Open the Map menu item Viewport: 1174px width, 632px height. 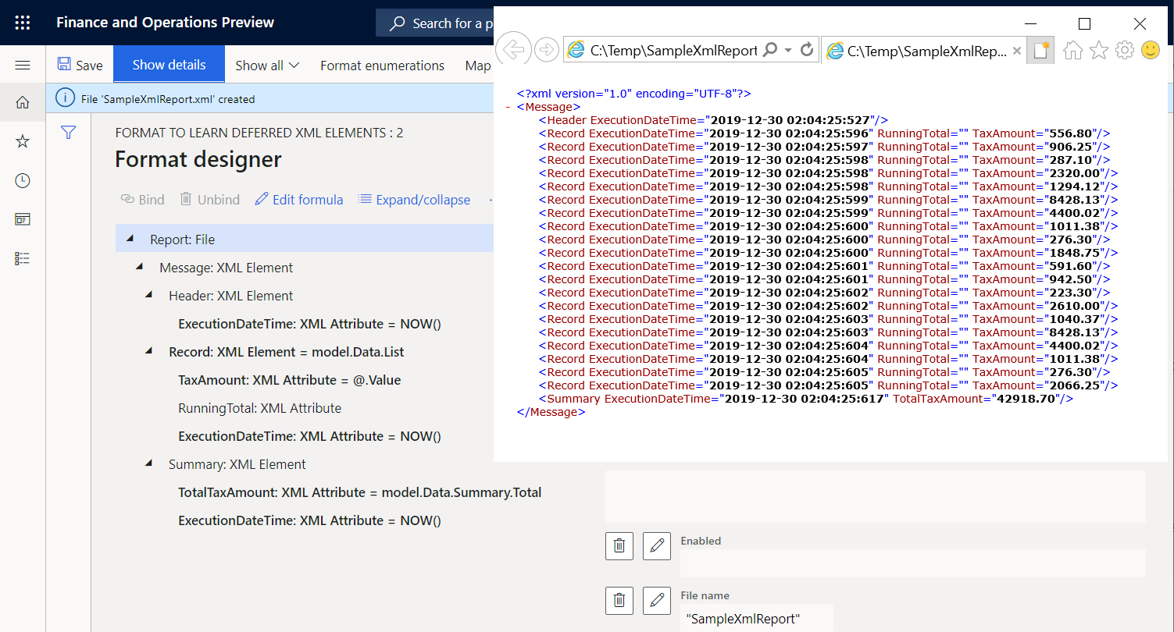(x=478, y=66)
